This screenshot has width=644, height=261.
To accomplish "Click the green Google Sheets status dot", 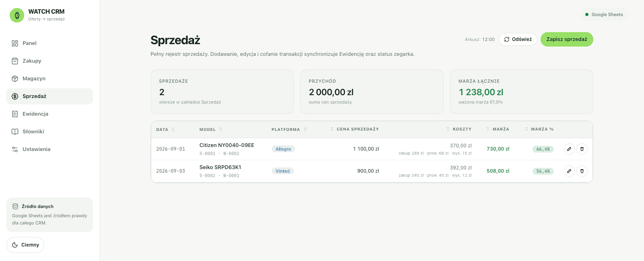I will pos(587,14).
